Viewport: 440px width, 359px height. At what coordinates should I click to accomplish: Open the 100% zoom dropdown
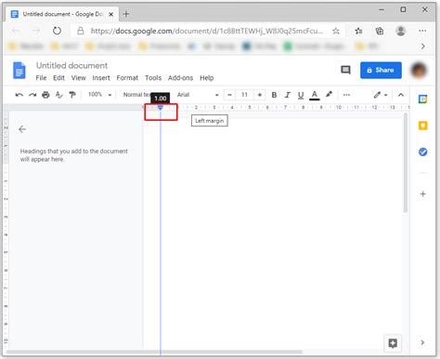click(99, 94)
